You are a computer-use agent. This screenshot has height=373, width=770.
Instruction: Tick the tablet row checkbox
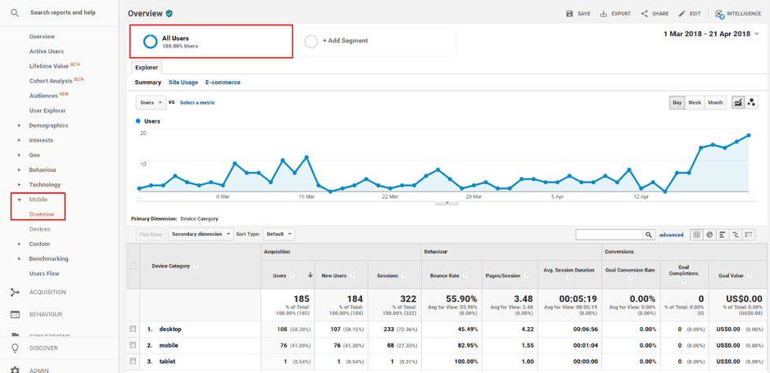[x=133, y=361]
